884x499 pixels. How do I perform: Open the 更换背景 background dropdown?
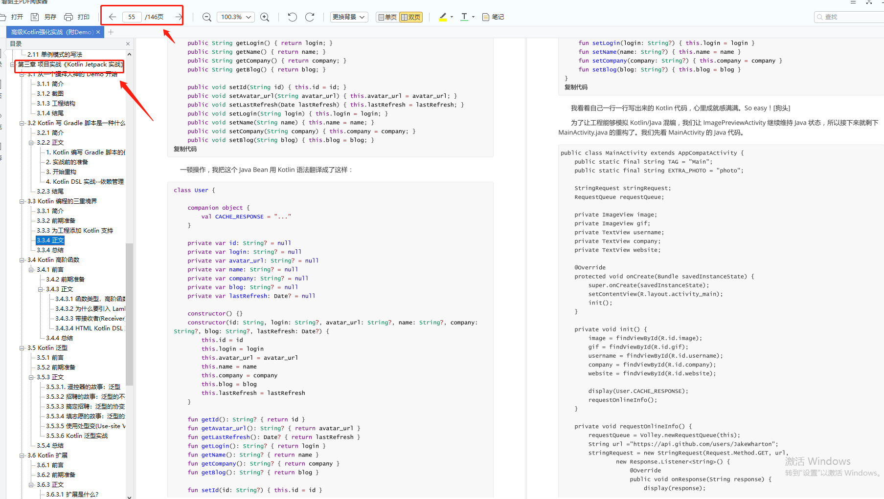tap(349, 17)
